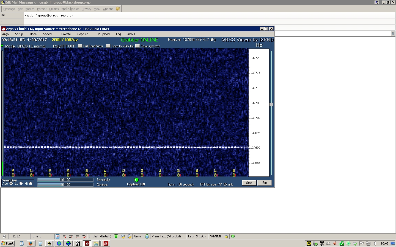The height and width of the screenshot is (247, 396).
Task: Open the Options menu in the mail editor
Action: (x=108, y=9)
